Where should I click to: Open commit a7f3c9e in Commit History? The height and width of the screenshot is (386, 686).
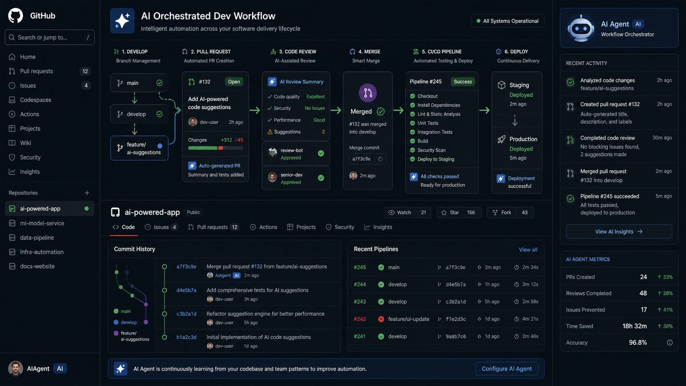point(186,266)
